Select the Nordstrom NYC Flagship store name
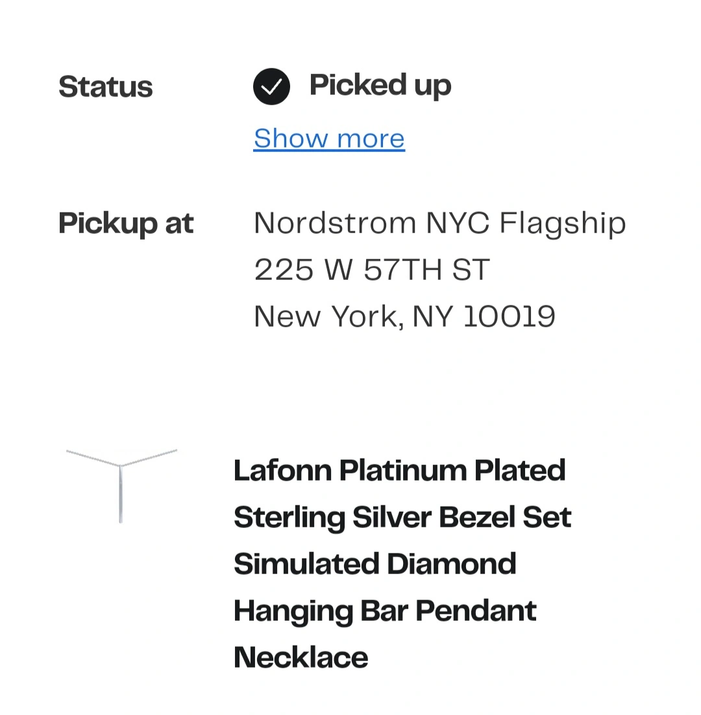Image resolution: width=701 pixels, height=715 pixels. point(440,223)
